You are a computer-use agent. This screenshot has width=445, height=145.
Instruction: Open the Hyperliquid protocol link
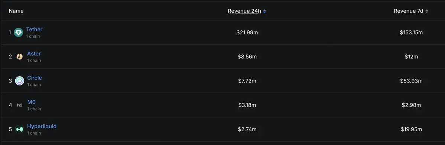(x=42, y=126)
